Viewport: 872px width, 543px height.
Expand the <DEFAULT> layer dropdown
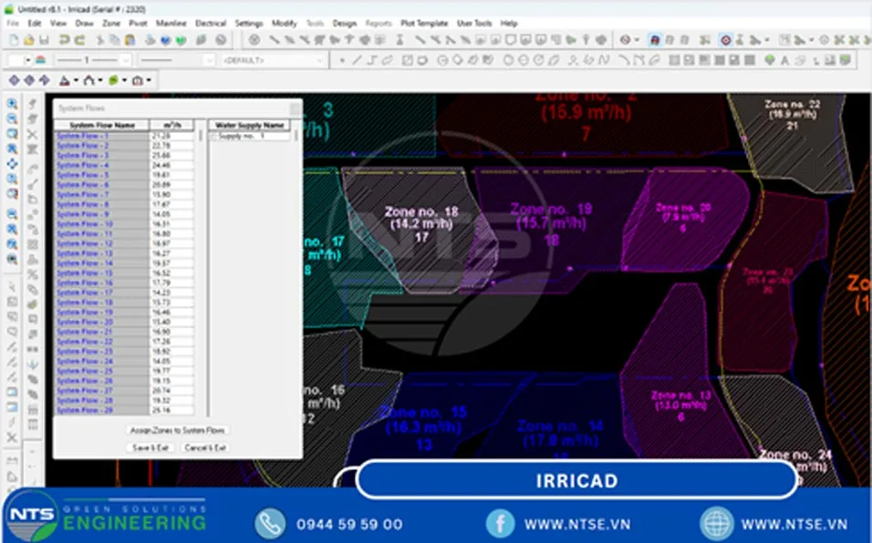[x=273, y=60]
